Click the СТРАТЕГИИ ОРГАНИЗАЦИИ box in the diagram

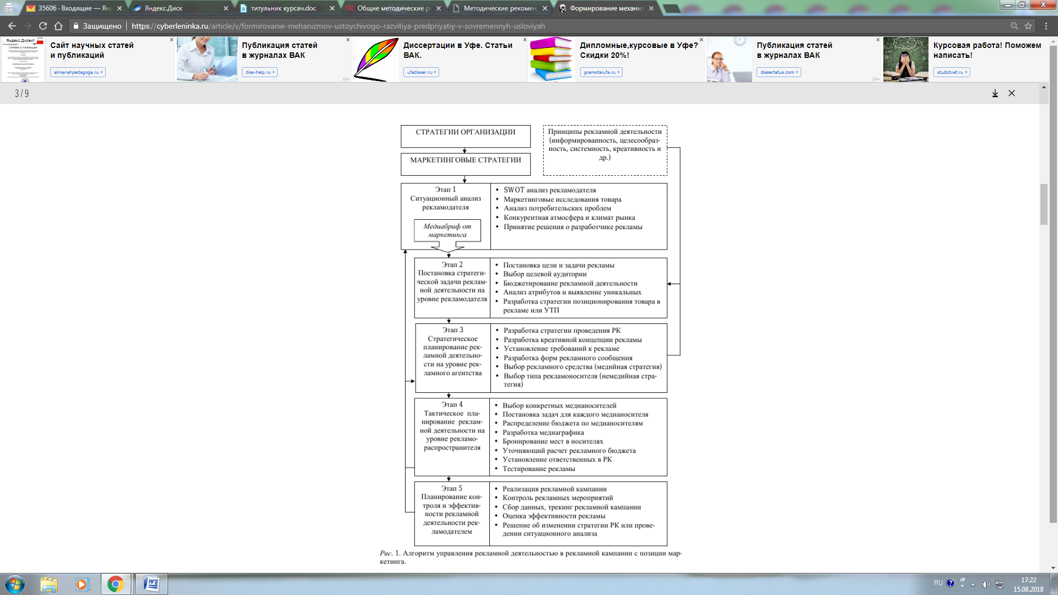pos(466,136)
